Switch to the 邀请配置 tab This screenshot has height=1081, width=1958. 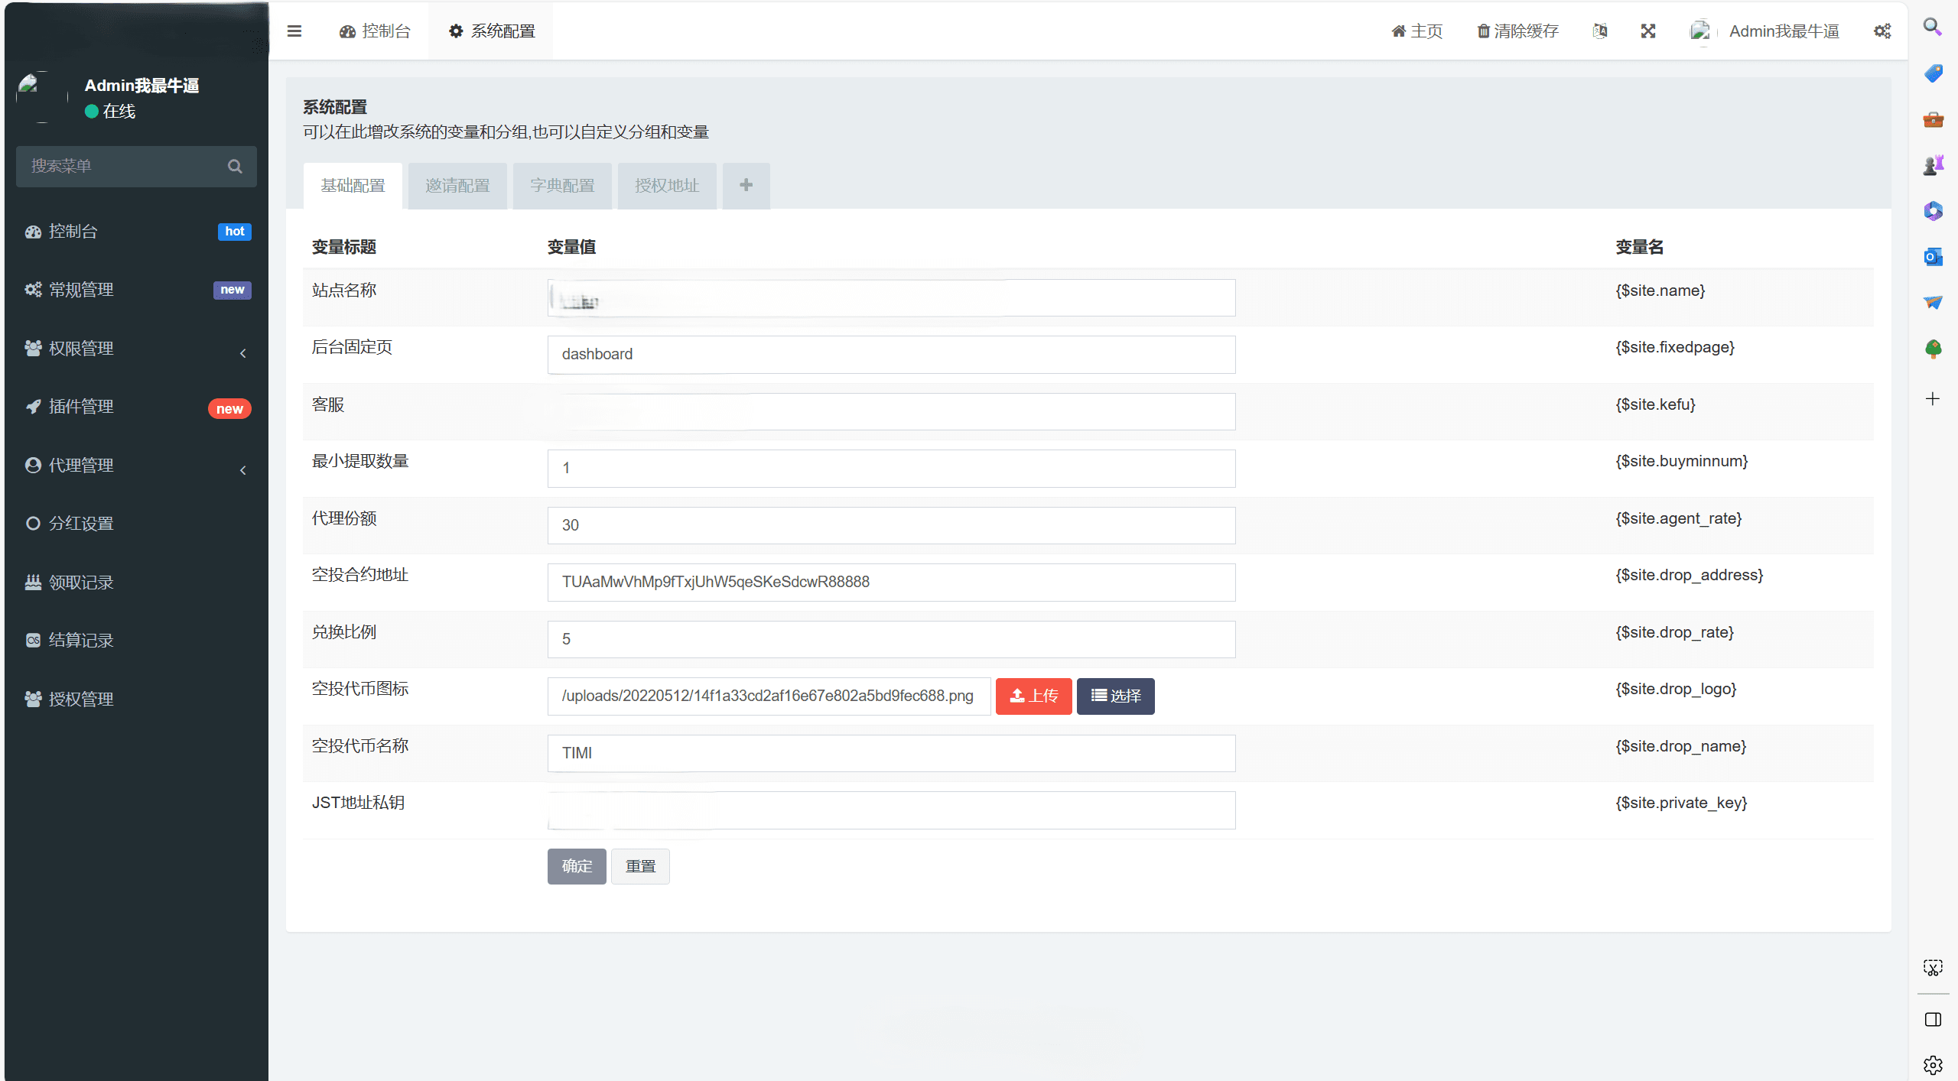pyautogui.click(x=457, y=186)
